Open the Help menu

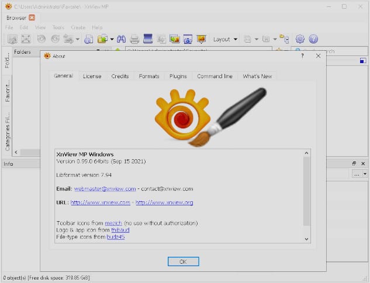pyautogui.click(x=97, y=27)
